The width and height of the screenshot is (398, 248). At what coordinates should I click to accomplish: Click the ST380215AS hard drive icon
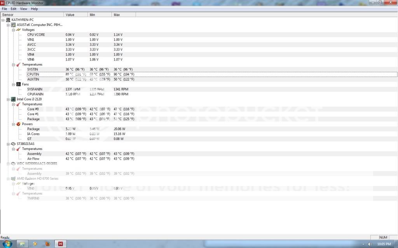tap(13, 144)
